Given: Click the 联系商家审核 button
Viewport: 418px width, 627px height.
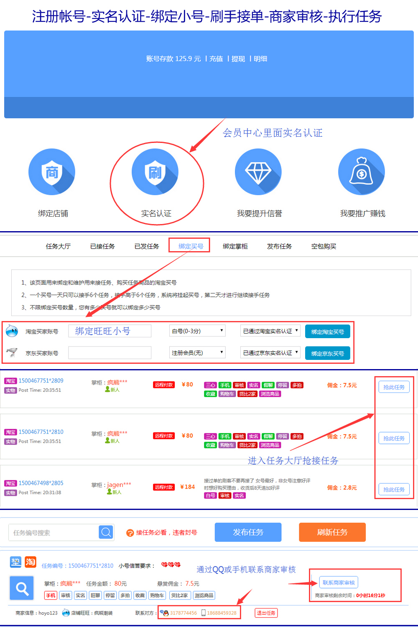Looking at the screenshot, I should pos(339,582).
